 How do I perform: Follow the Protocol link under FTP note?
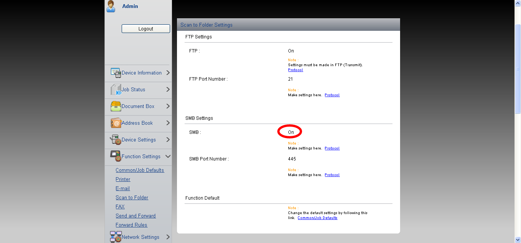coord(296,70)
